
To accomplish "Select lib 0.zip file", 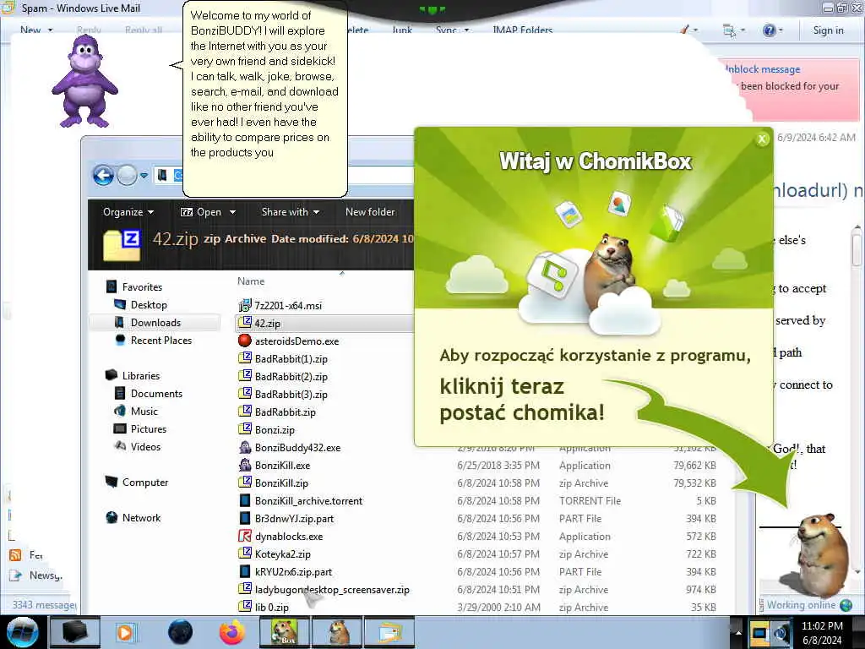I will [271, 607].
